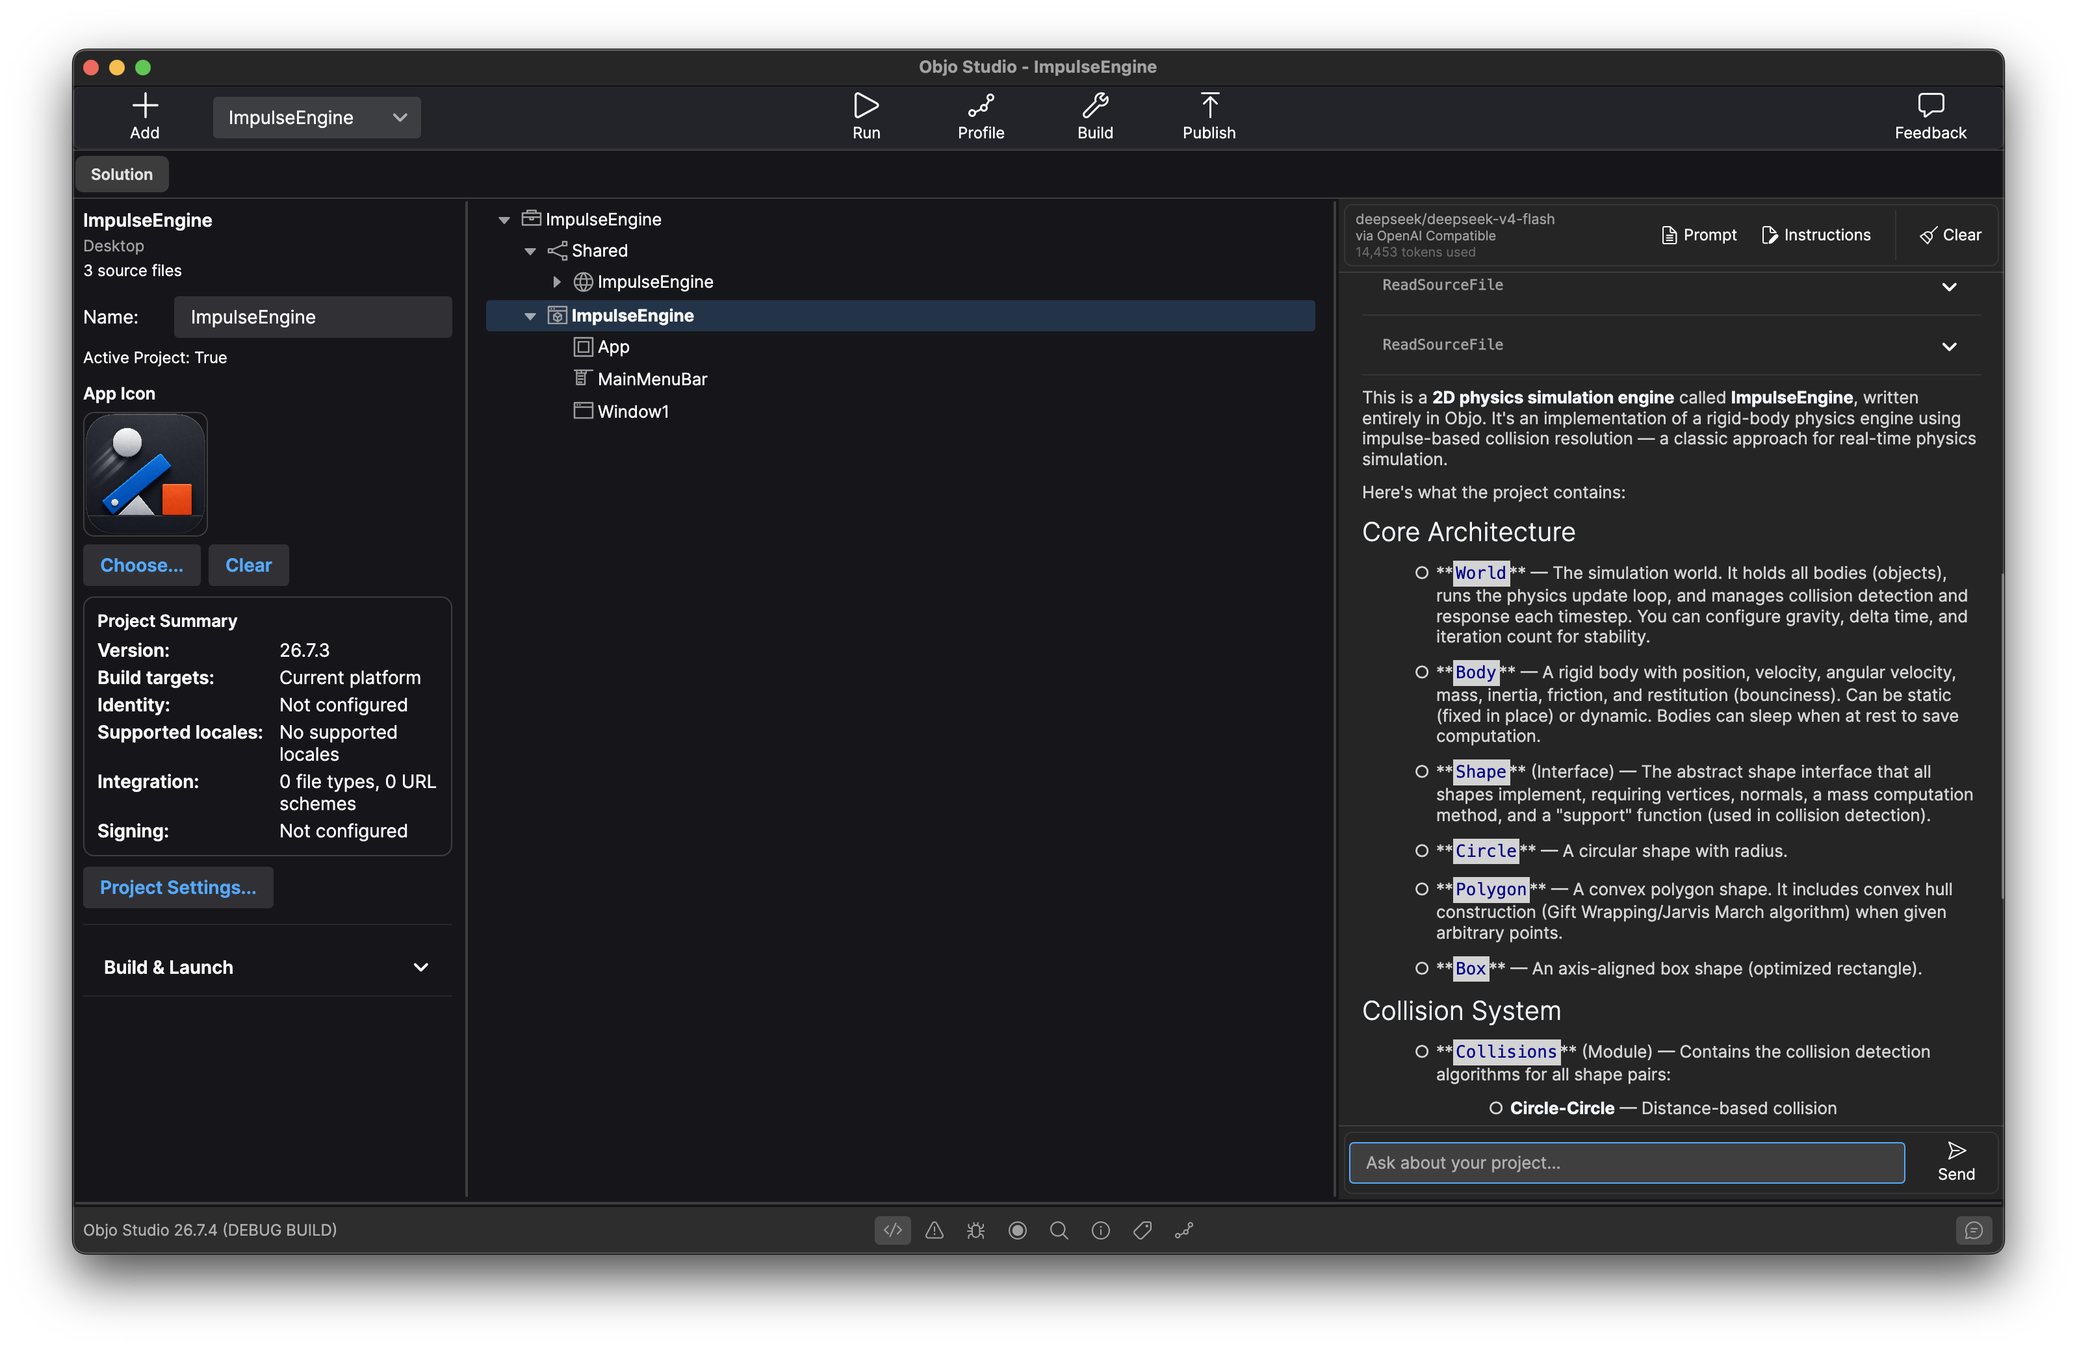This screenshot has height=1350, width=2077.
Task: Click the Collision System heading
Action: [x=1462, y=1010]
